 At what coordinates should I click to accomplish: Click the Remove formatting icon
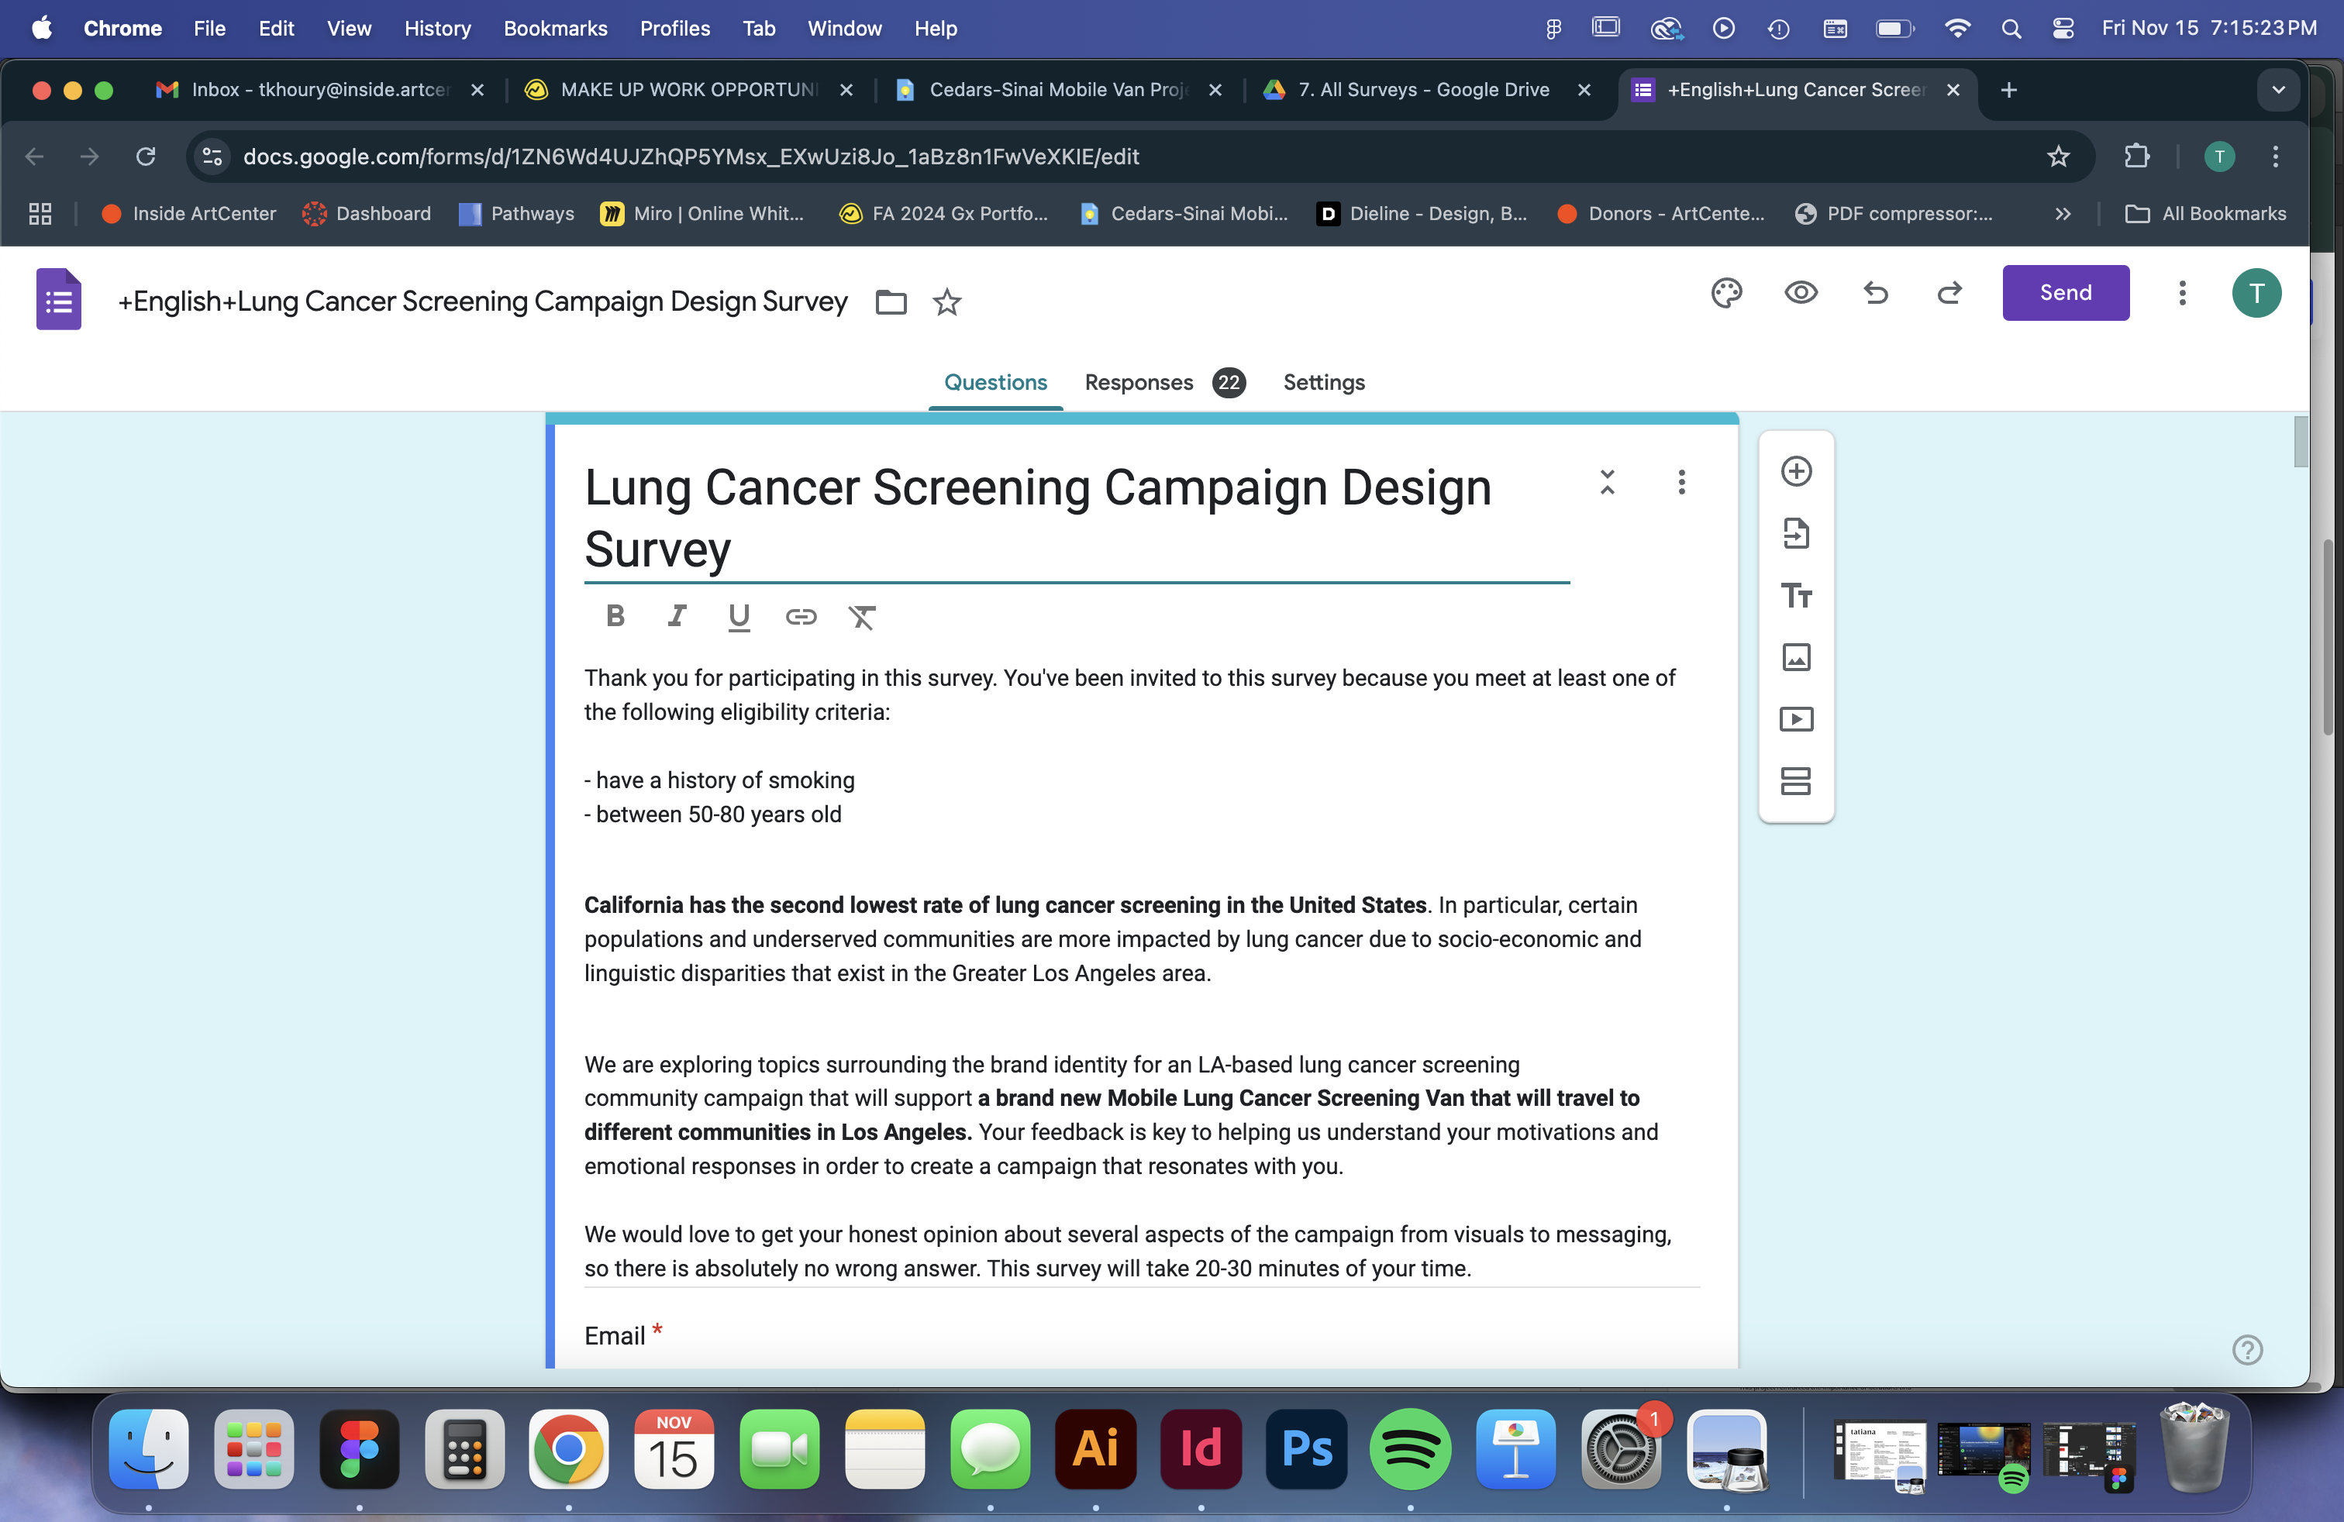coord(862,616)
